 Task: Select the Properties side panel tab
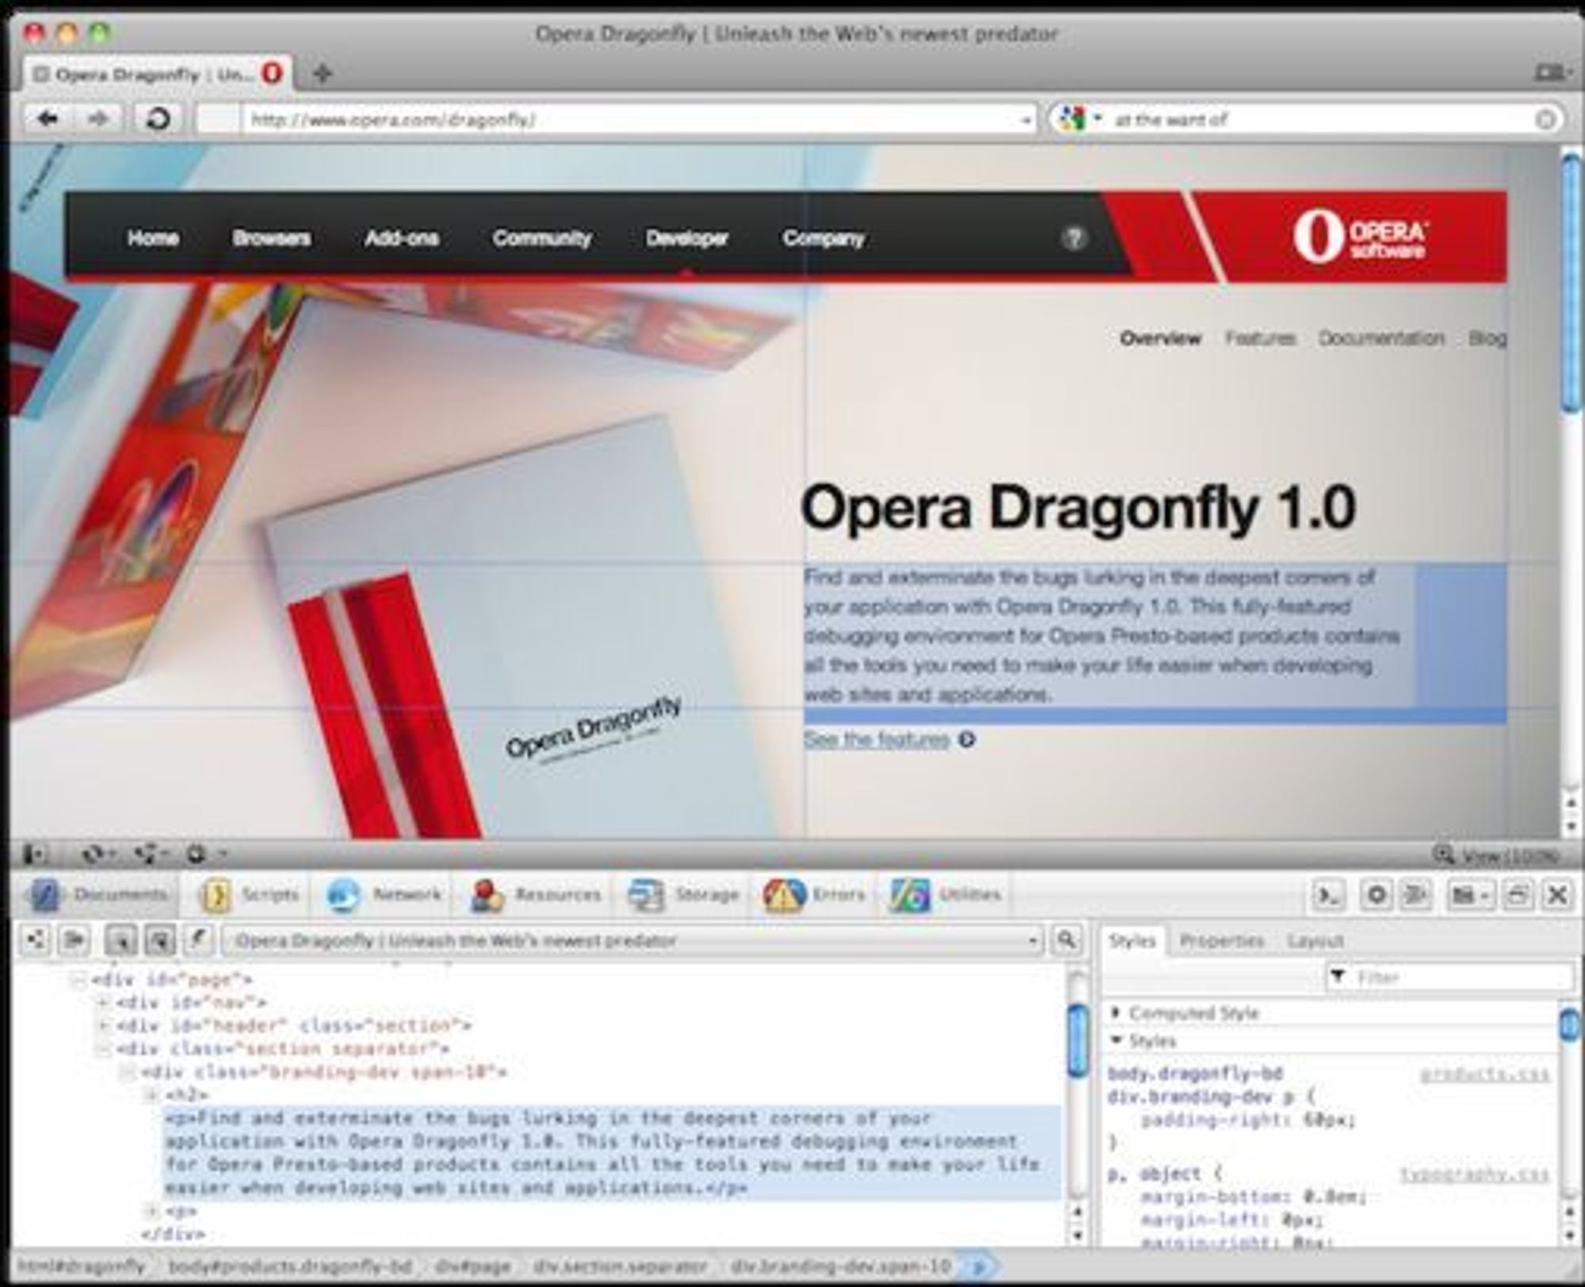[x=1221, y=941]
